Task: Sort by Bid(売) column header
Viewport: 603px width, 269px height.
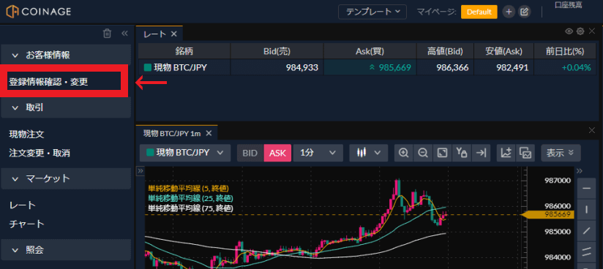Action: coord(277,51)
